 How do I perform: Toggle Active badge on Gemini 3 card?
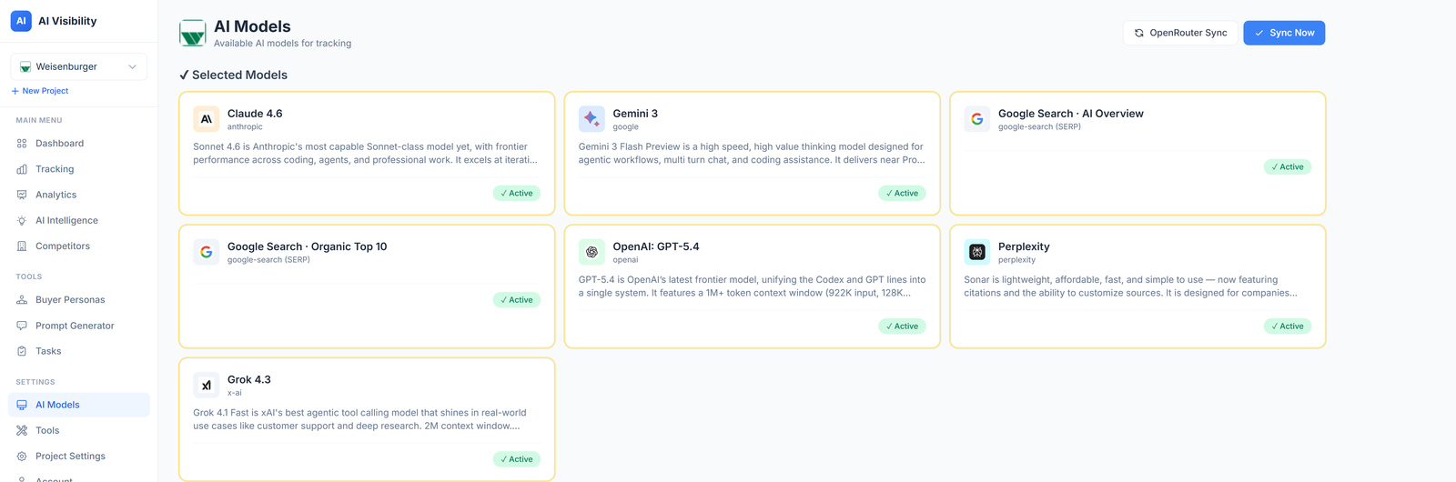pos(902,193)
